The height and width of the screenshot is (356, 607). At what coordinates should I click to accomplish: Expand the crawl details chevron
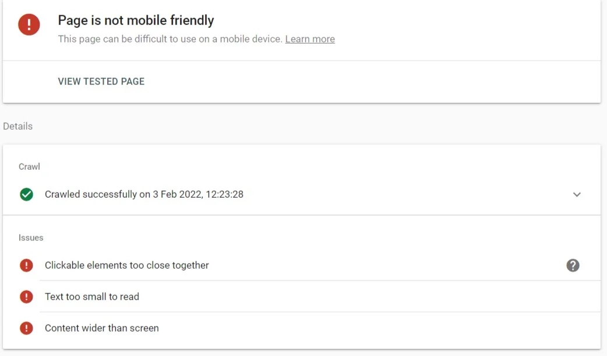tap(577, 194)
